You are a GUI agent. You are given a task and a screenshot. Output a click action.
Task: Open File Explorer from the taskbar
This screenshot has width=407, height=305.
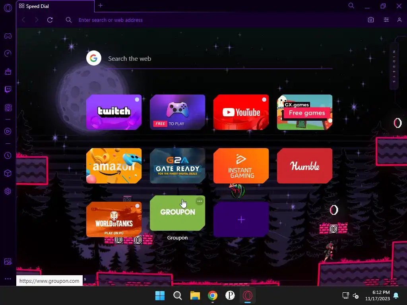pyautogui.click(x=195, y=295)
